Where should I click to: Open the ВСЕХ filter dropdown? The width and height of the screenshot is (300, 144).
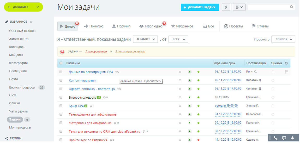coord(178,39)
